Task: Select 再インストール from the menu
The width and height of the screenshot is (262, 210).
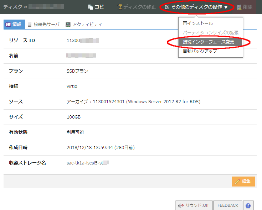Action: (198, 23)
